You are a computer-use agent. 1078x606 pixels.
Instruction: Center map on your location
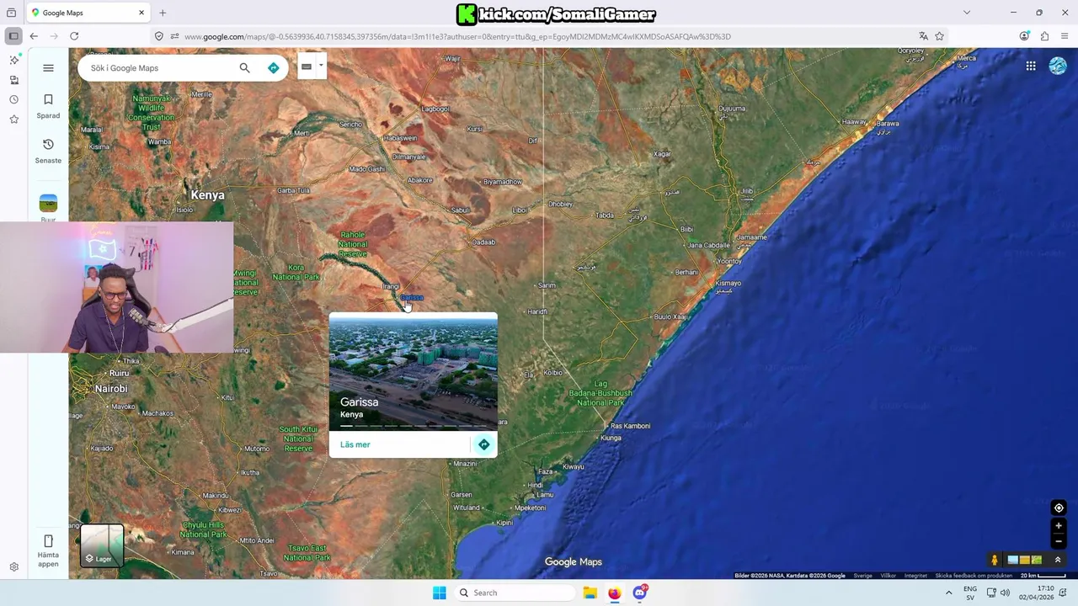pyautogui.click(x=1059, y=508)
